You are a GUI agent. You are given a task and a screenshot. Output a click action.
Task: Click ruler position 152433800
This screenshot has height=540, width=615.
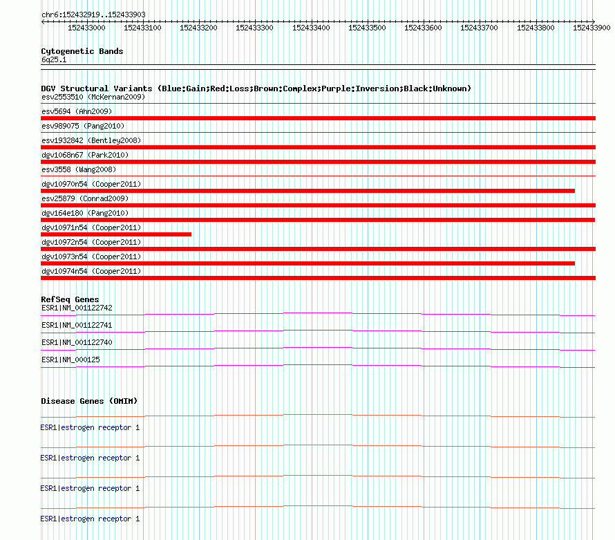[536, 28]
